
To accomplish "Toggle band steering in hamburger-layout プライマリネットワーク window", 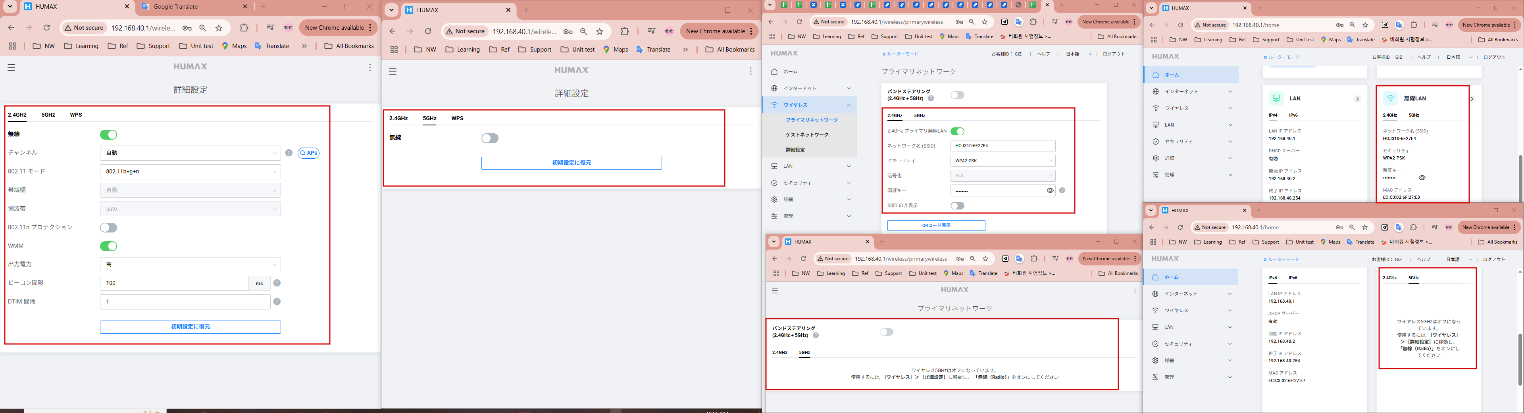I will click(x=886, y=332).
